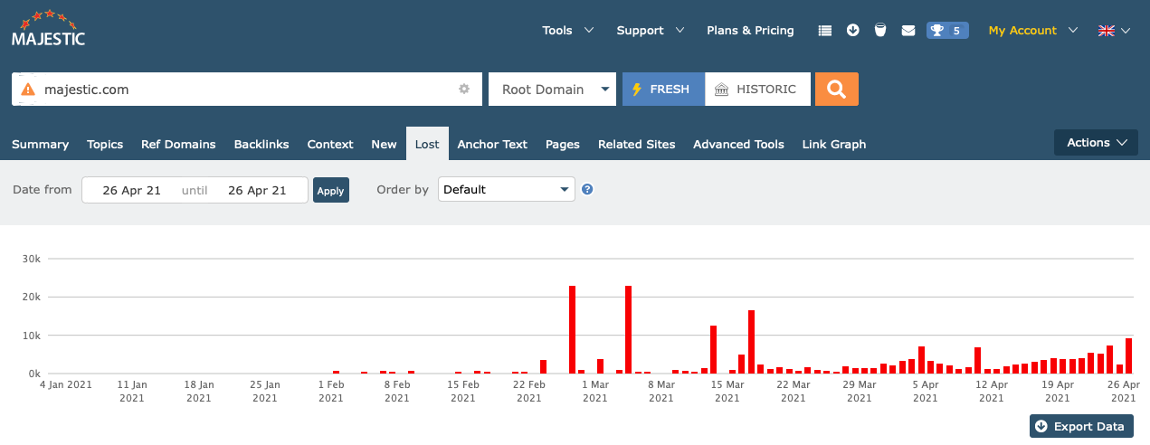
Task: Click the Date from start field
Action: coord(132,191)
